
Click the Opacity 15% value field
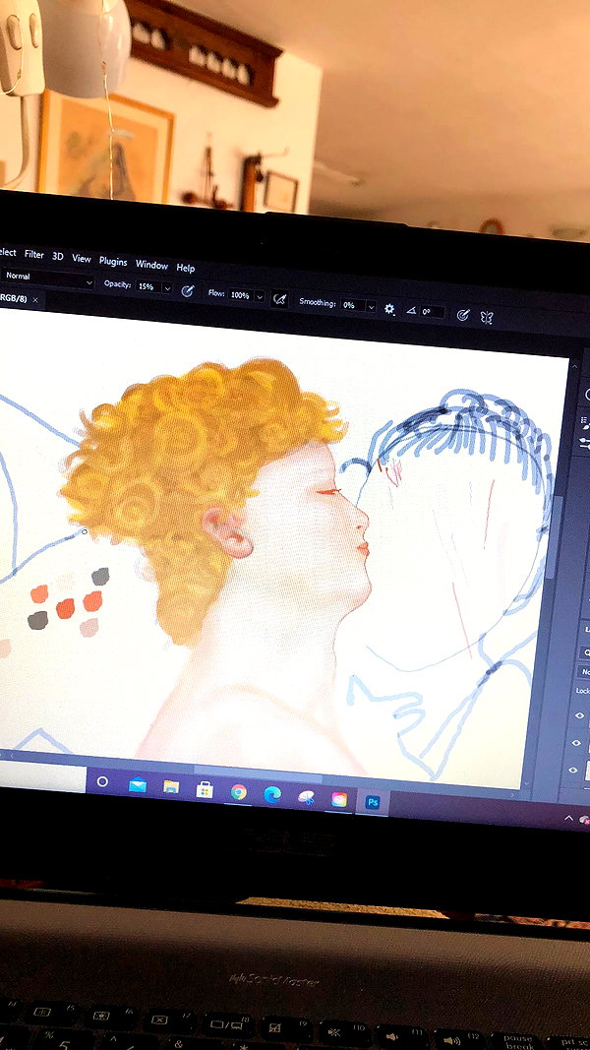[x=147, y=286]
